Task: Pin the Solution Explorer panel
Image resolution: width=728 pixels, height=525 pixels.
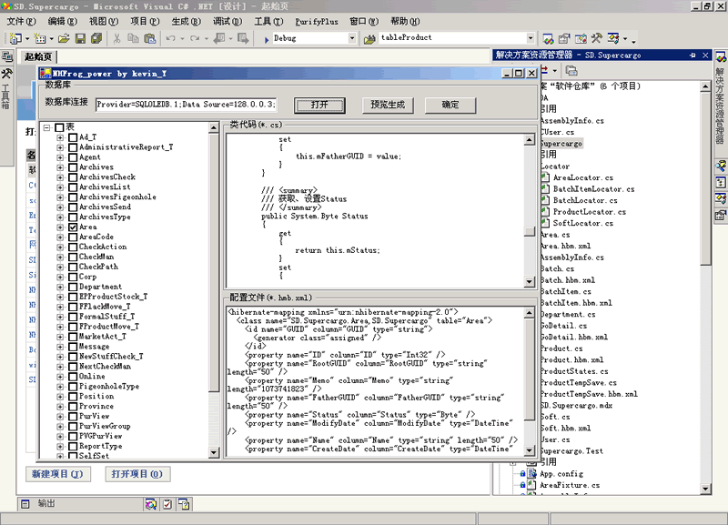Action: 693,56
